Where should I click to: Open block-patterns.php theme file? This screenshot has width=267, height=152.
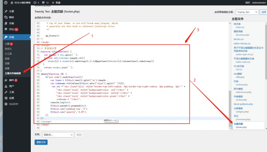pos(243,104)
